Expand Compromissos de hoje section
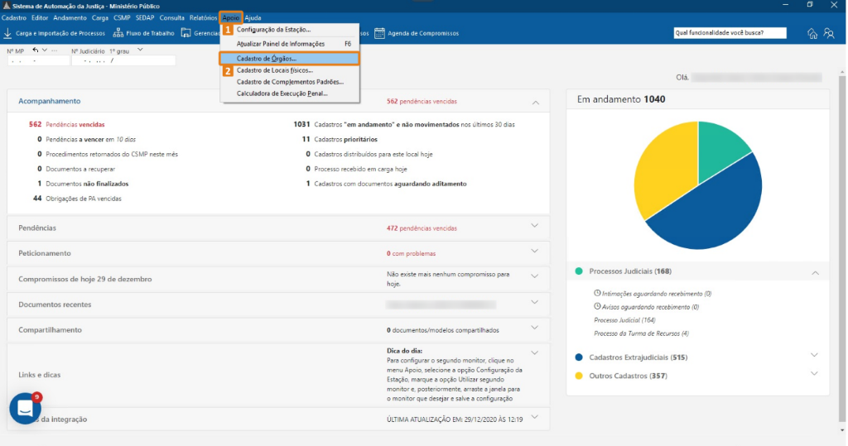Image resolution: width=848 pixels, height=446 pixels. click(x=534, y=276)
